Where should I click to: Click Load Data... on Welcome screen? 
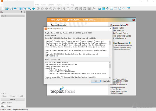tap(89, 20)
